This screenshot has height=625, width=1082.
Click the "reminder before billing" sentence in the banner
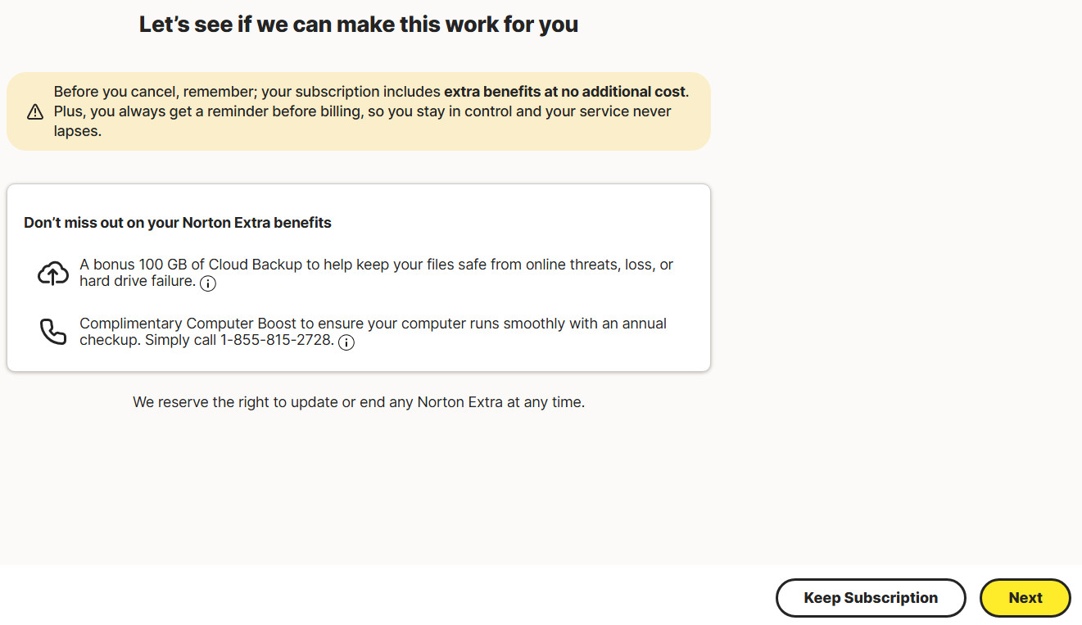coord(270,111)
